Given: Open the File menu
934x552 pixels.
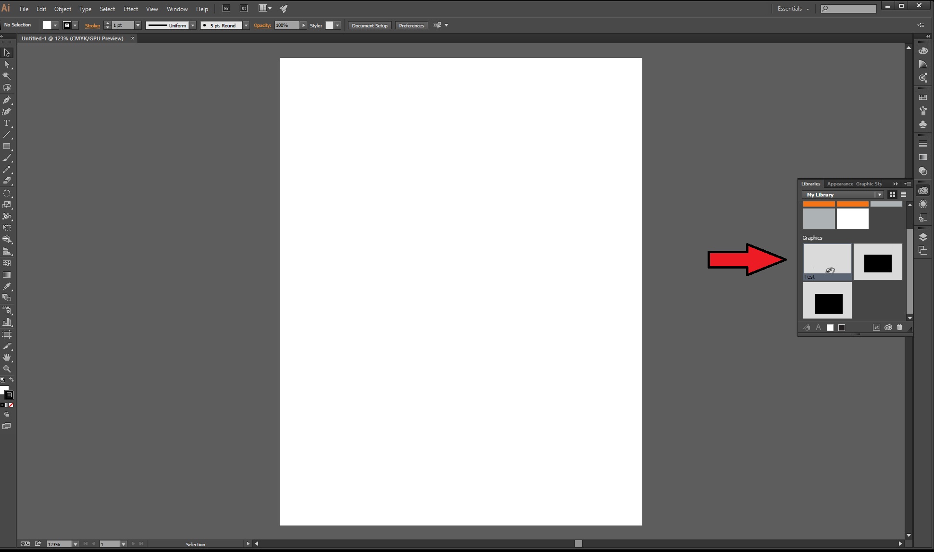Looking at the screenshot, I should tap(24, 9).
